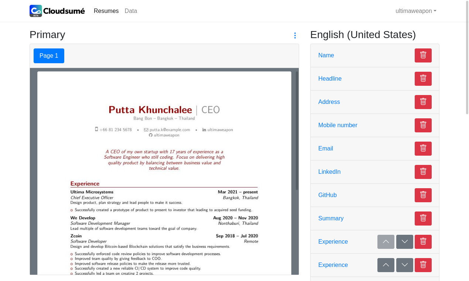Delete the Name section
Image resolution: width=469 pixels, height=281 pixels.
[423, 55]
